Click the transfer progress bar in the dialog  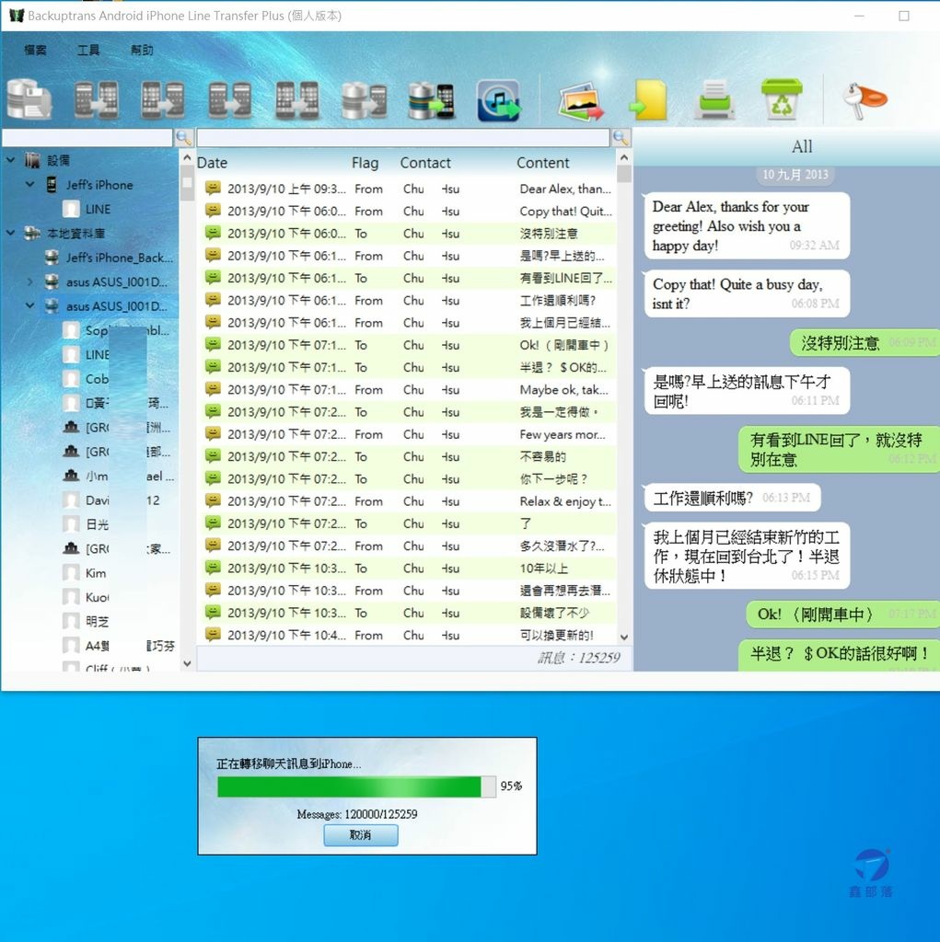tap(356, 787)
